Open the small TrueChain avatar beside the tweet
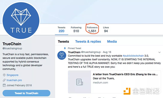This screenshot has width=163, height=98. point(62,55)
